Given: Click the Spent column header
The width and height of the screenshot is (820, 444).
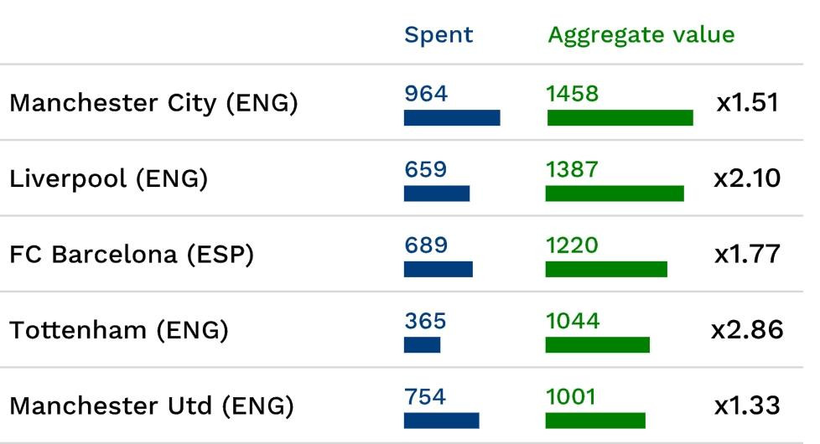Looking at the screenshot, I should click(439, 35).
